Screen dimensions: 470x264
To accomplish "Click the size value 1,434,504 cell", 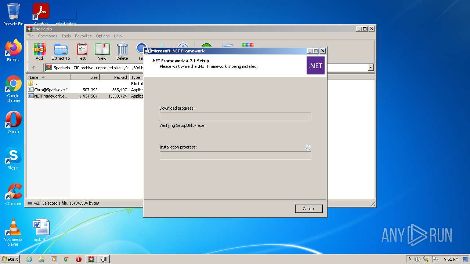I will click(x=88, y=96).
